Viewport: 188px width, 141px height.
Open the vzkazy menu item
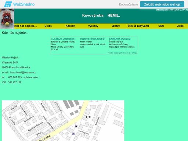[x=116, y=26]
